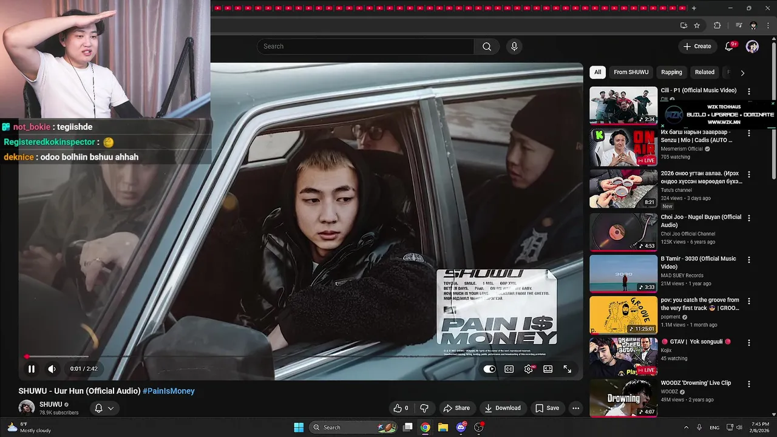Toggle the autoplay switch
The image size is (777, 437).
[489, 369]
